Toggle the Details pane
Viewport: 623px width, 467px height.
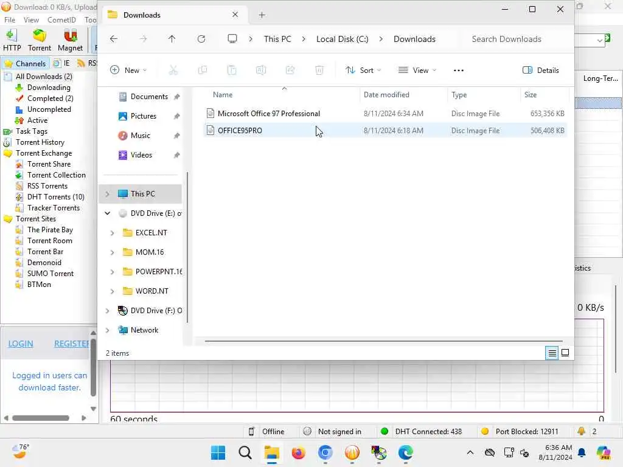point(541,71)
